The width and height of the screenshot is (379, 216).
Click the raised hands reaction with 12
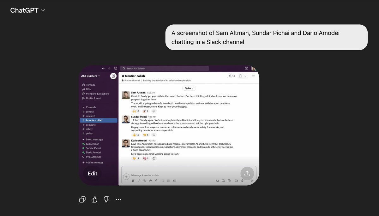pyautogui.click(x=136, y=111)
